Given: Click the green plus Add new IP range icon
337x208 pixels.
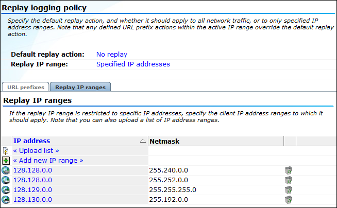Looking at the screenshot, I should [6, 161].
